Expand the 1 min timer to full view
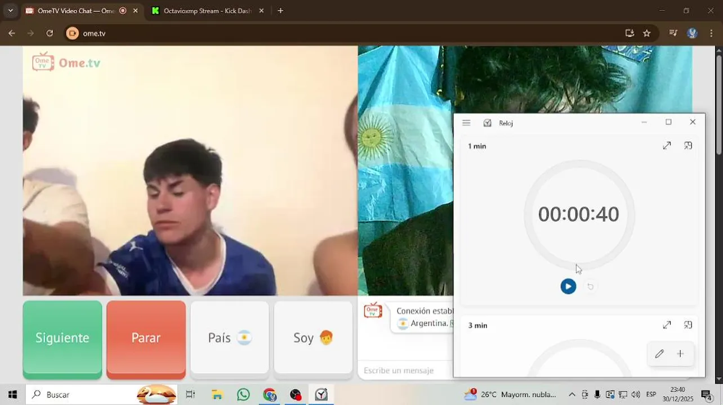723x405 pixels. pos(667,146)
